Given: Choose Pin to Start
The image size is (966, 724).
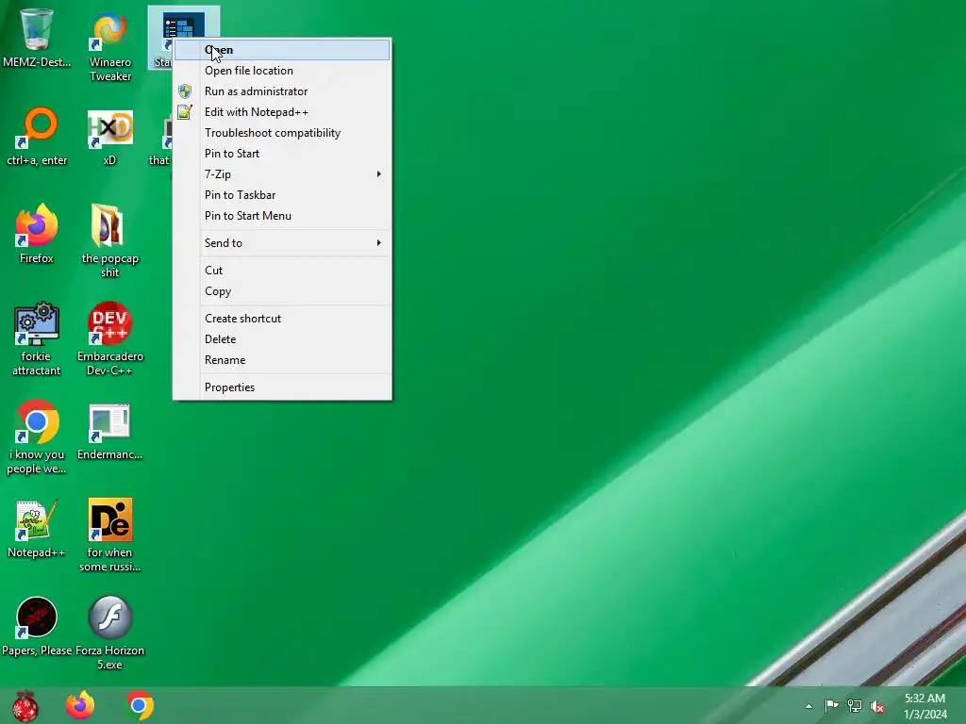Looking at the screenshot, I should coord(282,154).
